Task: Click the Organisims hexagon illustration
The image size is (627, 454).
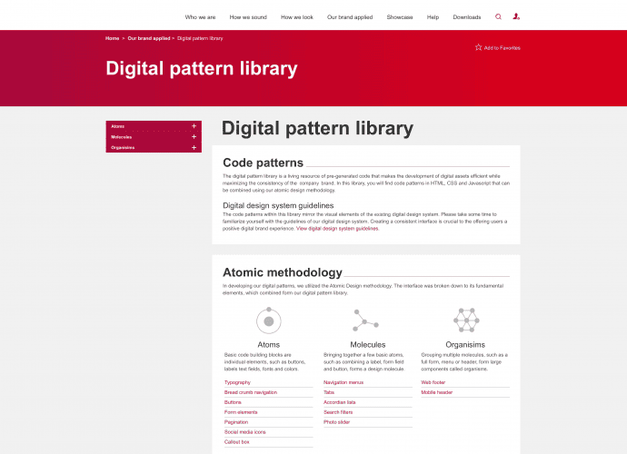Action: click(466, 321)
